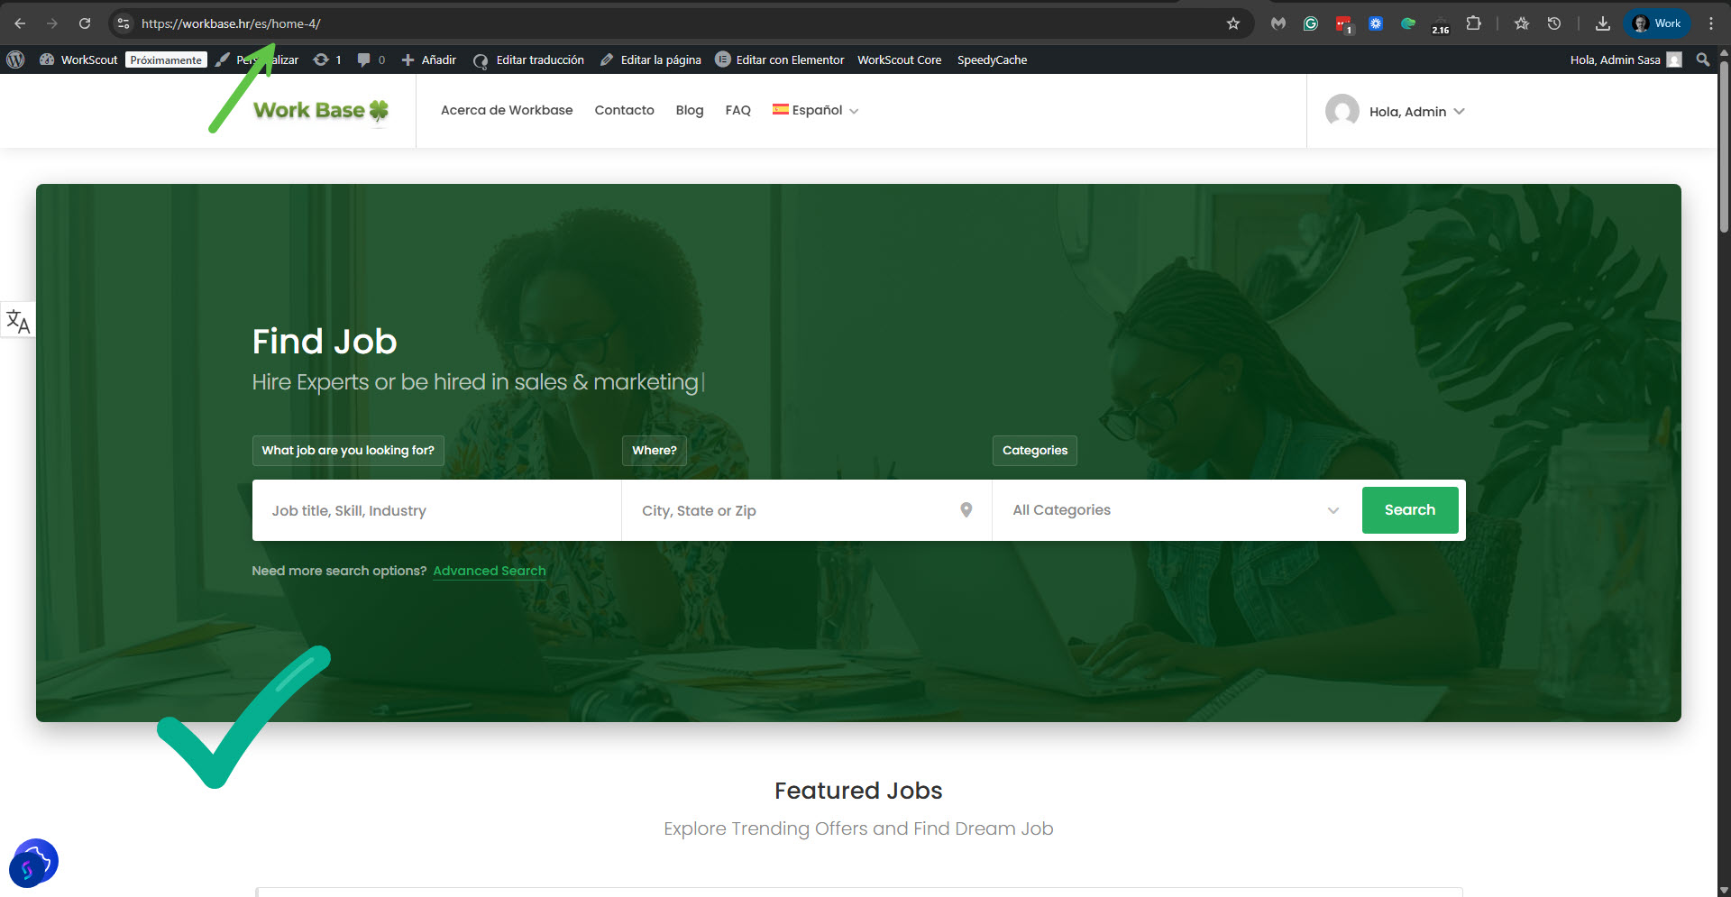Click Editar traducción in the admin bar
This screenshot has height=897, width=1731.
(x=529, y=59)
